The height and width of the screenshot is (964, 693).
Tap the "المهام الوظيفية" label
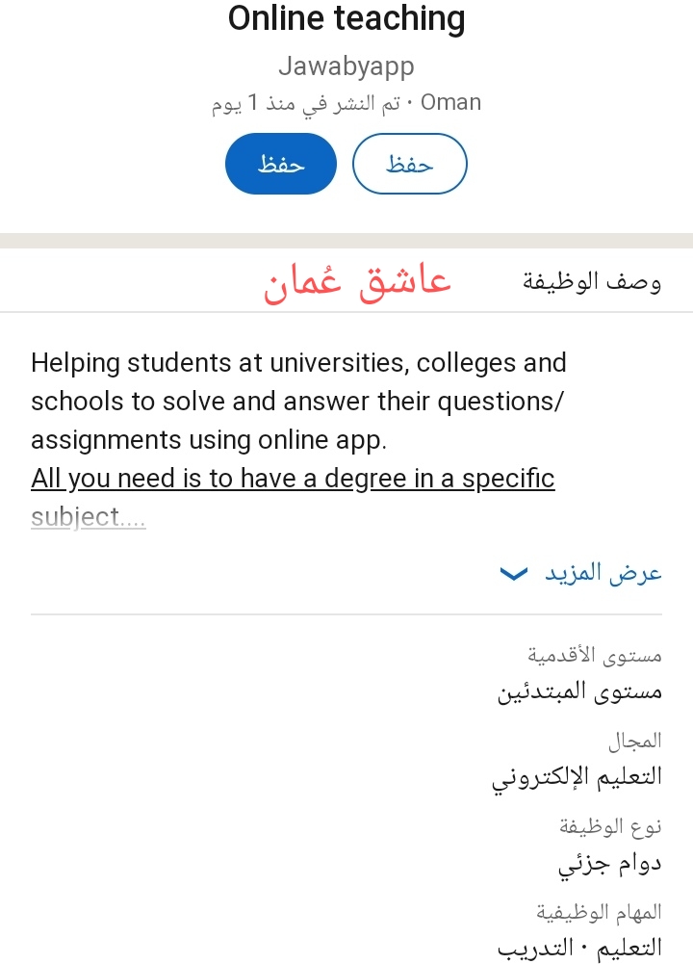(599, 911)
